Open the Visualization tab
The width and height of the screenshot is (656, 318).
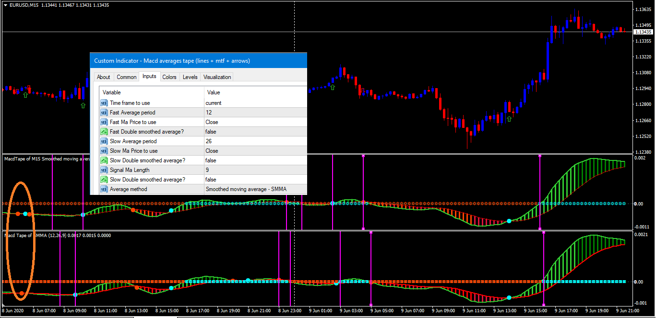pos(217,77)
